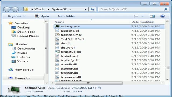
Task: Click the System32 breadcrumb segment
Action: click(59, 9)
